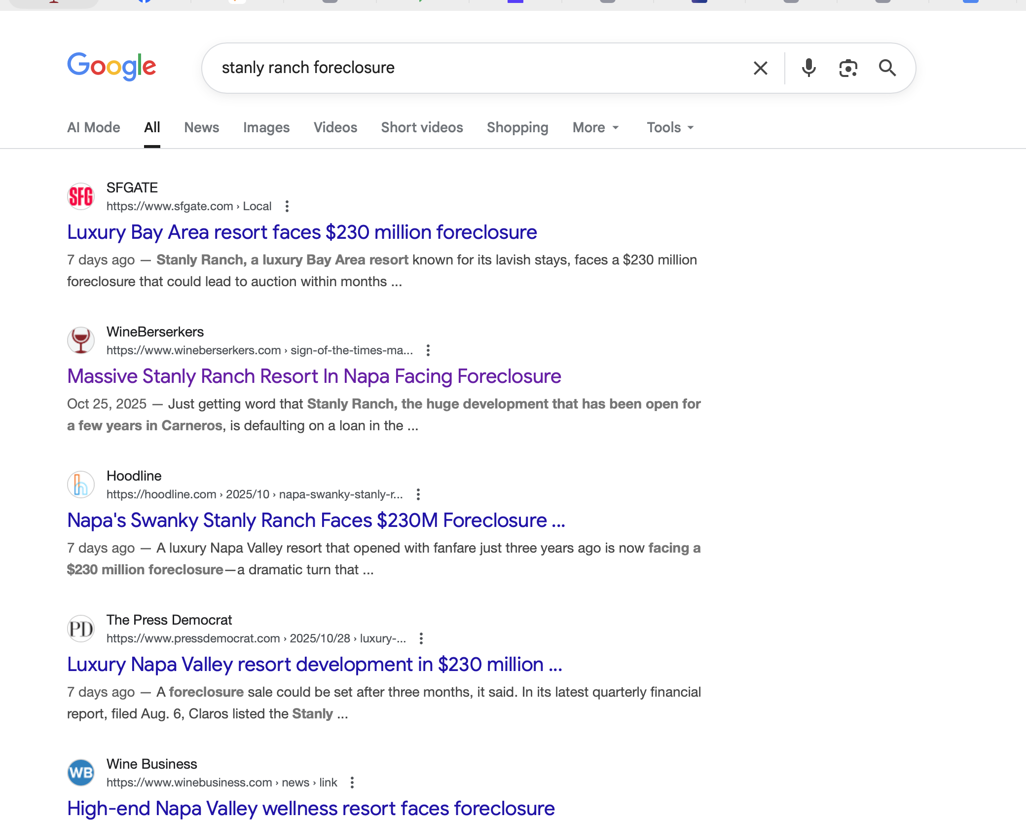Viewport: 1026px width, 822px height.
Task: Expand the More search filters dropdown
Action: 595,128
